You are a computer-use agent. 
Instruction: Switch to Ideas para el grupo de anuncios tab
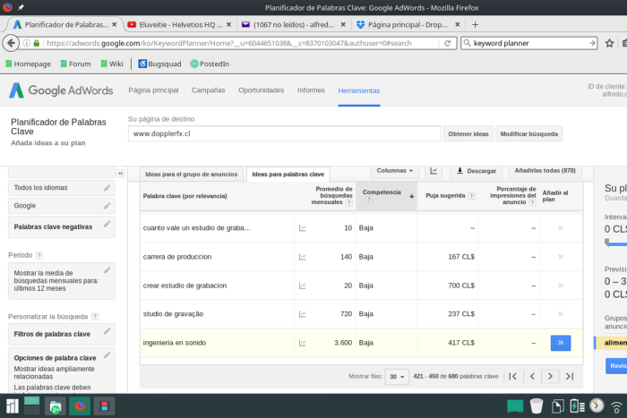pos(191,175)
